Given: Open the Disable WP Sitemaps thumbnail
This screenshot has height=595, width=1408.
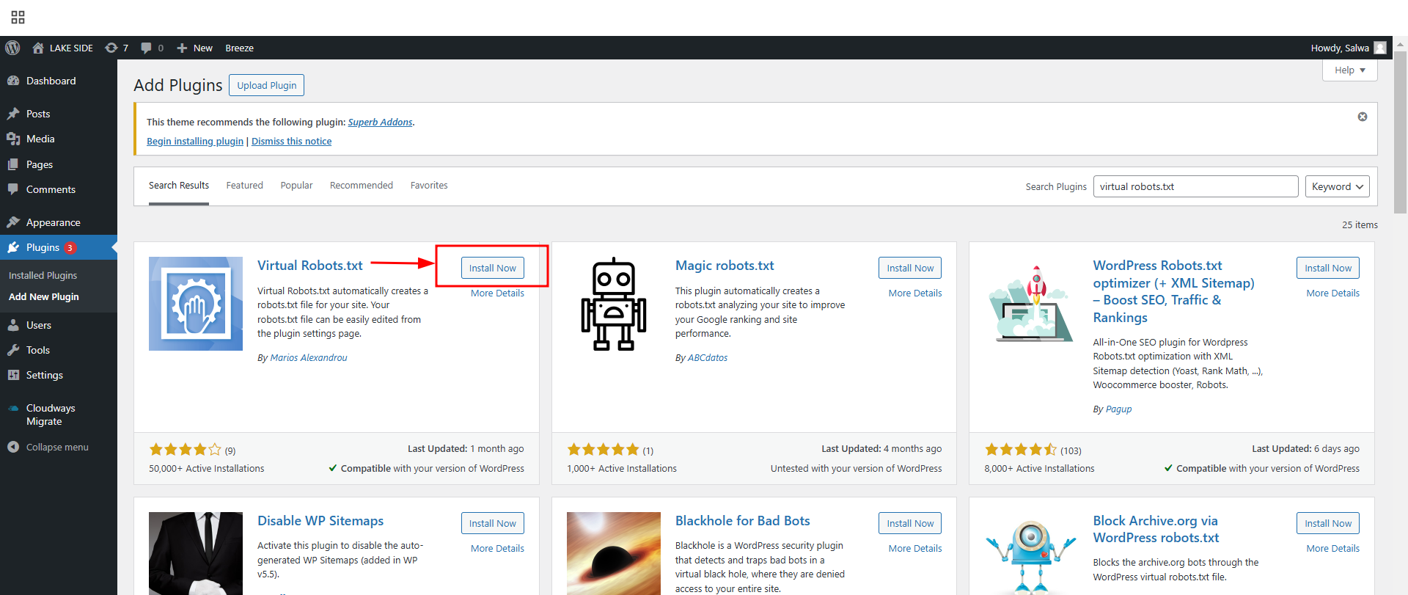Looking at the screenshot, I should coord(196,553).
